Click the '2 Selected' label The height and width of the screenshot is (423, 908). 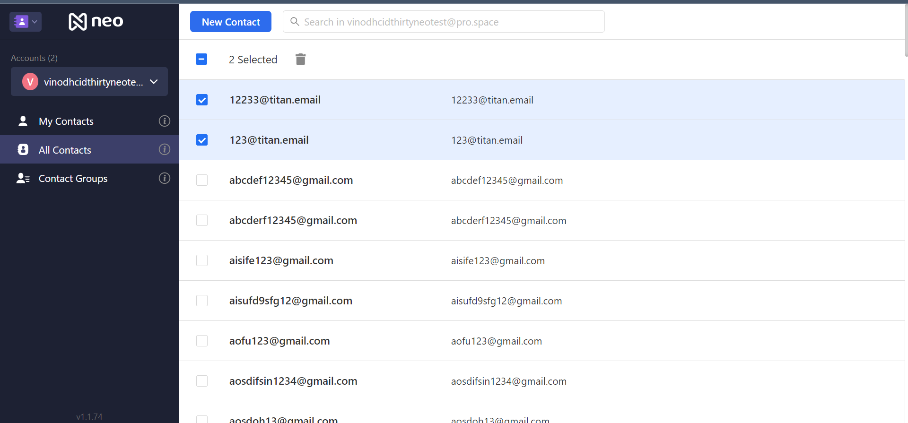pyautogui.click(x=253, y=60)
